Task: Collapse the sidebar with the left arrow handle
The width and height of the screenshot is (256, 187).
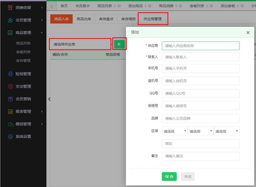Action: point(50,99)
